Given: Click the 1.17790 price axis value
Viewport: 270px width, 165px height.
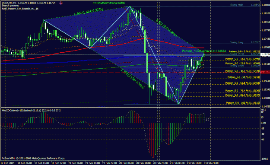Looking at the screenshot, I should coord(265,30).
